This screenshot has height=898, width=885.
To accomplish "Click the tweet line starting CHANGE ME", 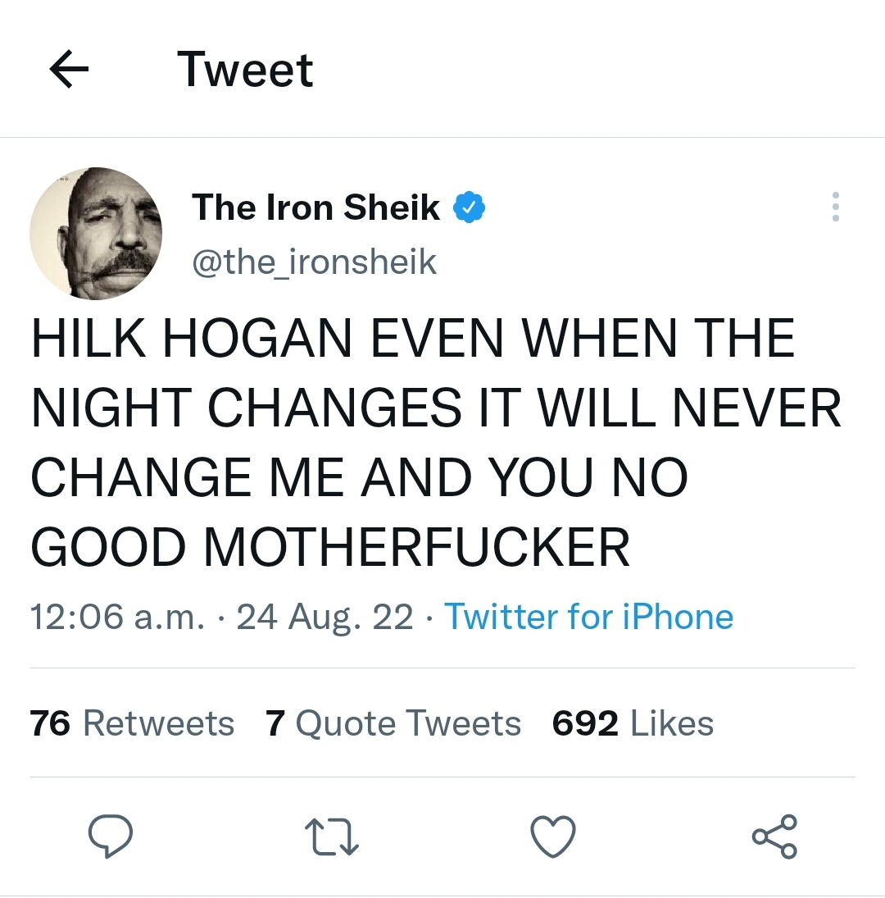I will [359, 478].
